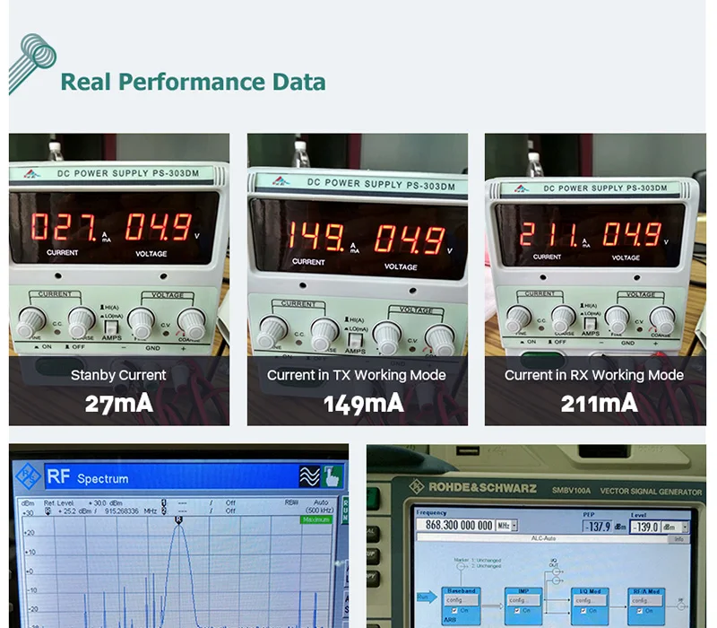Click the ALC-Auto status bar

click(x=543, y=539)
